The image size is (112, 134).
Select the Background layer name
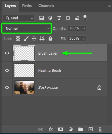48,88
